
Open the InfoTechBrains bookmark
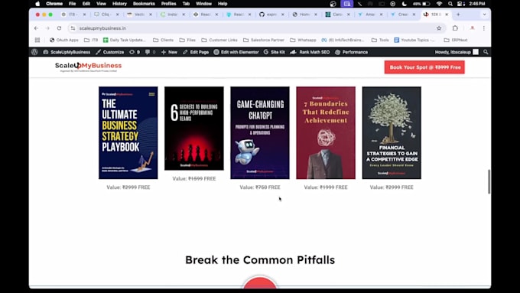tap(343, 40)
